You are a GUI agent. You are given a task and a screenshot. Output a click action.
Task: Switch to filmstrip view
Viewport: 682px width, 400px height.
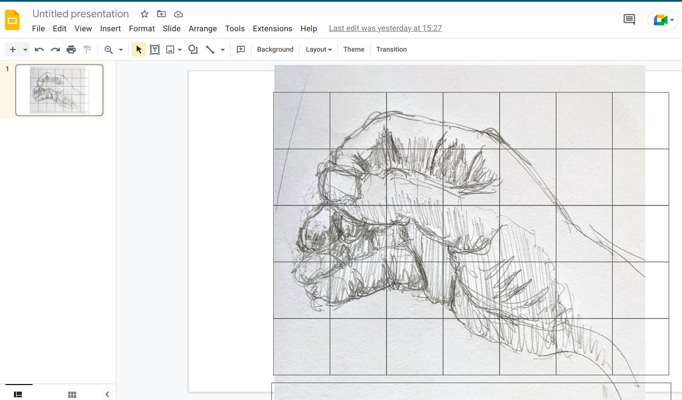[18, 395]
